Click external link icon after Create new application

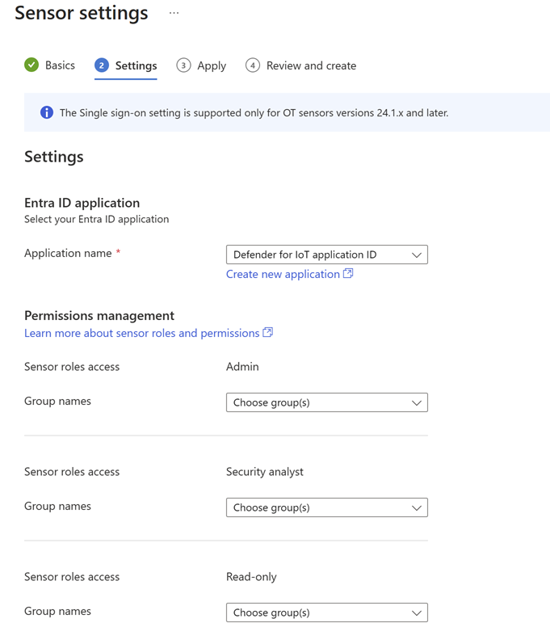(348, 274)
